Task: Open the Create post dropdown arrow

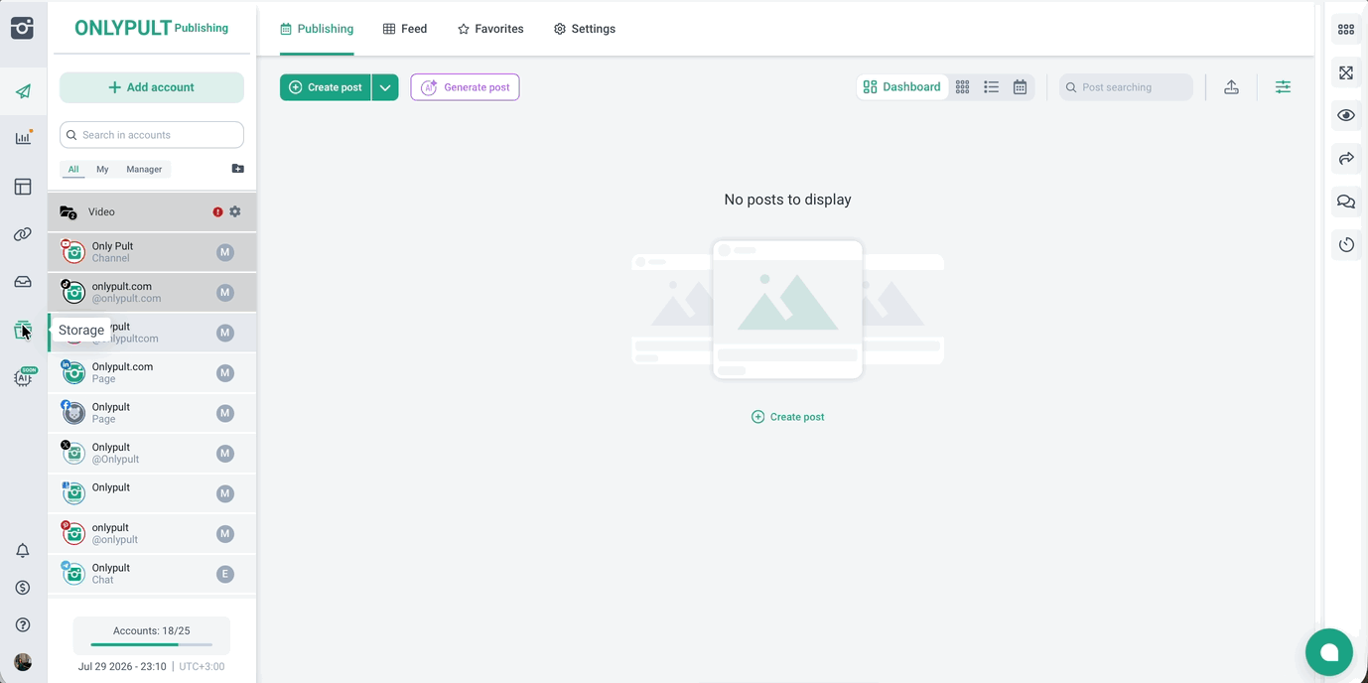Action: pos(385,87)
